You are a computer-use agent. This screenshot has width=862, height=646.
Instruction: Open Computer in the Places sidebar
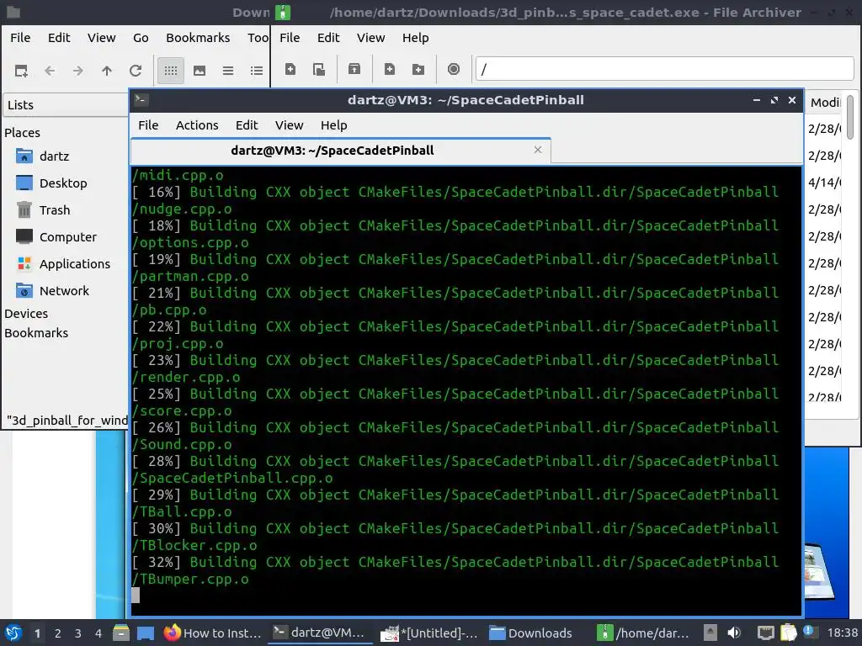(x=67, y=236)
